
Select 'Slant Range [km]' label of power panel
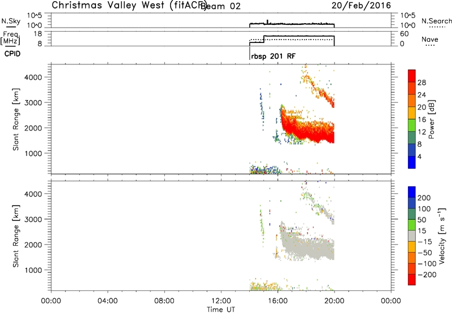point(16,120)
